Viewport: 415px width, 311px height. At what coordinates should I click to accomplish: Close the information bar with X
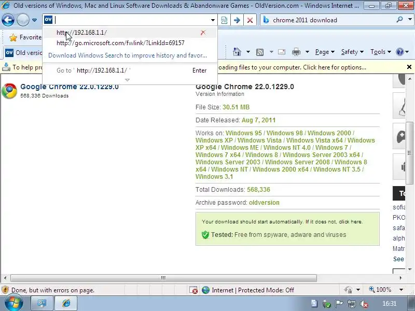click(x=409, y=67)
